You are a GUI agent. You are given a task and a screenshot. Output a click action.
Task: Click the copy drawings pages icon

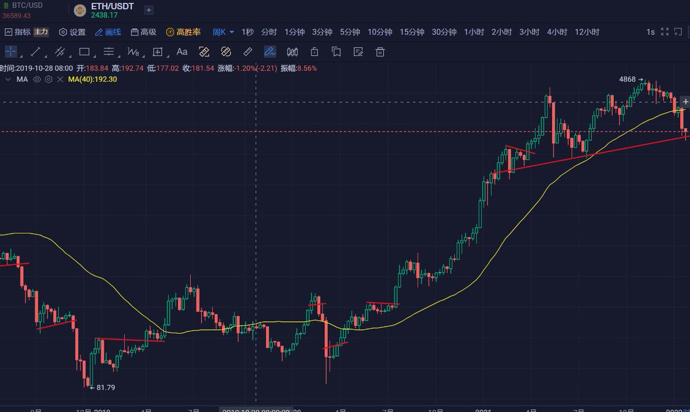(336, 52)
